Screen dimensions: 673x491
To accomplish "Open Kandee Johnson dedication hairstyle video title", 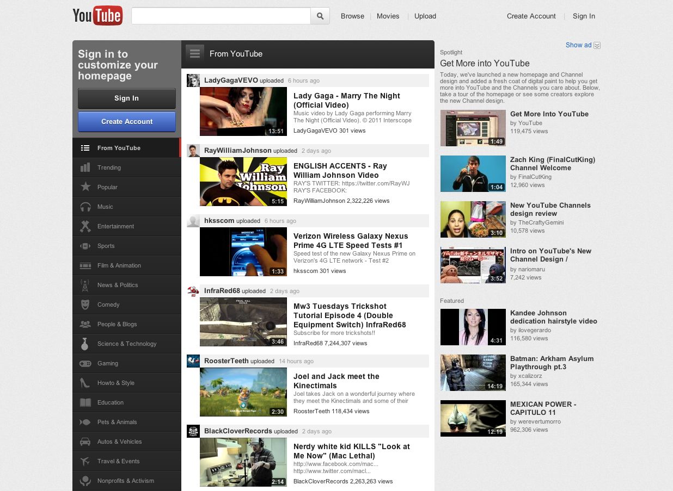I will (554, 317).
